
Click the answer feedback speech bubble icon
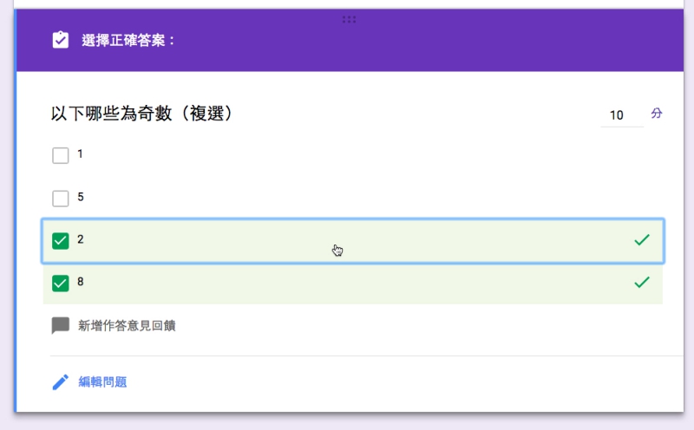pos(60,326)
